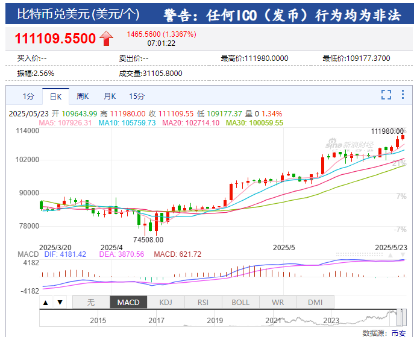Open the three-dot chart options menu

(x=403, y=95)
